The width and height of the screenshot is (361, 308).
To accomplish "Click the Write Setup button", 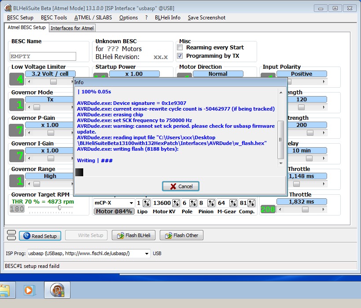I will click(x=86, y=235).
